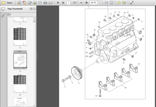Open the thumbnails options menu dropdown
Viewport: 156px width, 107px height.
[9, 15]
